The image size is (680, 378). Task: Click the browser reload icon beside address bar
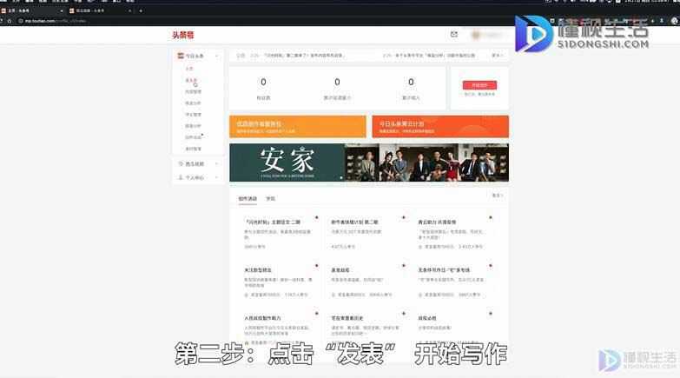(10, 21)
